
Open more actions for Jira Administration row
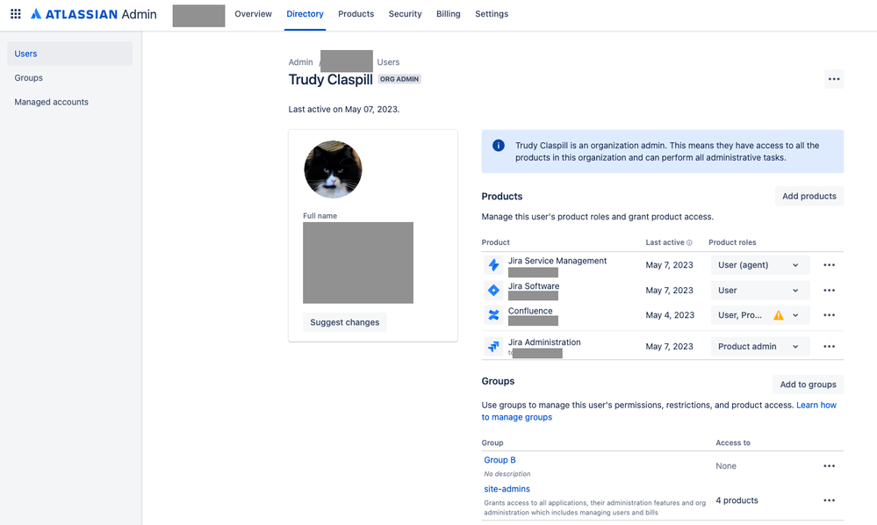pyautogui.click(x=829, y=347)
